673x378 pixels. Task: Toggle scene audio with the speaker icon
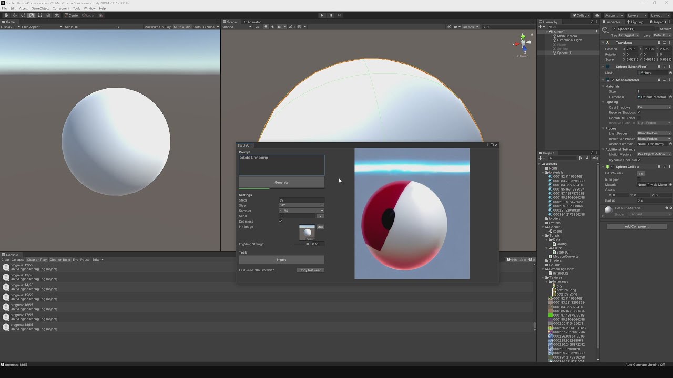pyautogui.click(x=271, y=27)
